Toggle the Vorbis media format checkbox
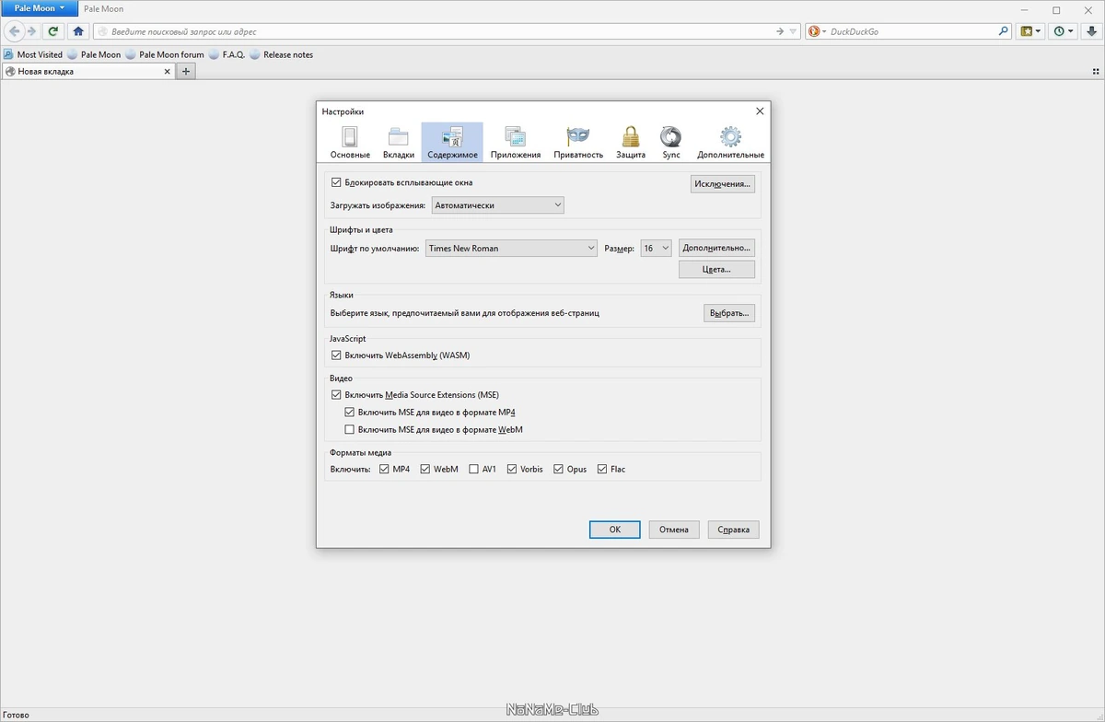Screen dimensions: 1105x722 click(x=525, y=469)
